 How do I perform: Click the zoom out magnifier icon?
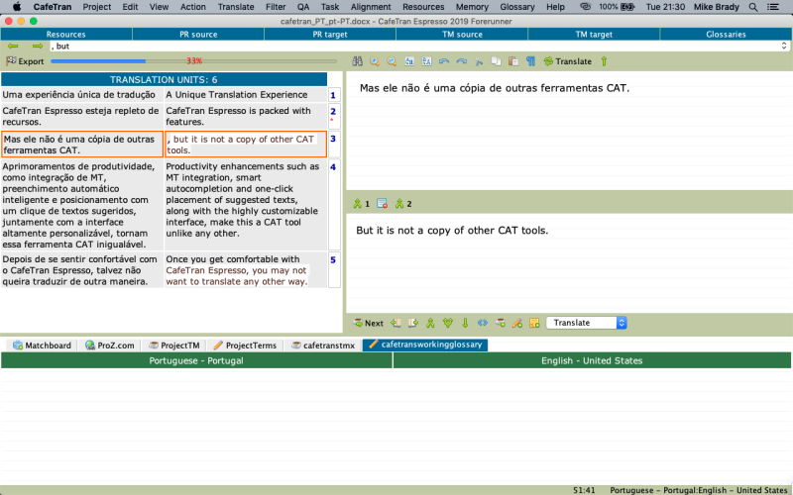coord(392,61)
